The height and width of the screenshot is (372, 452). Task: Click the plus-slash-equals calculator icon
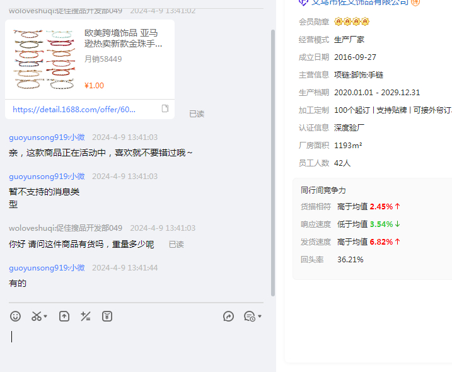pyautogui.click(x=86, y=317)
